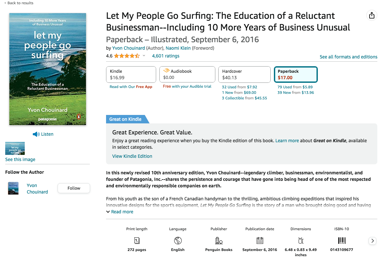Select the Hardcover format option
391x263 pixels.
point(244,74)
